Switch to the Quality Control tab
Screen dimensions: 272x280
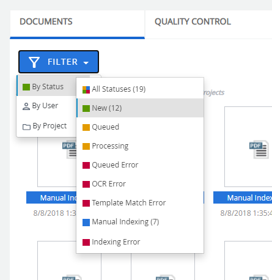click(193, 21)
